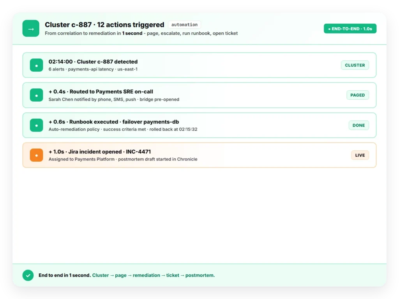Click the green checkmark footer icon
Image resolution: width=399 pixels, height=299 pixels.
click(x=28, y=275)
